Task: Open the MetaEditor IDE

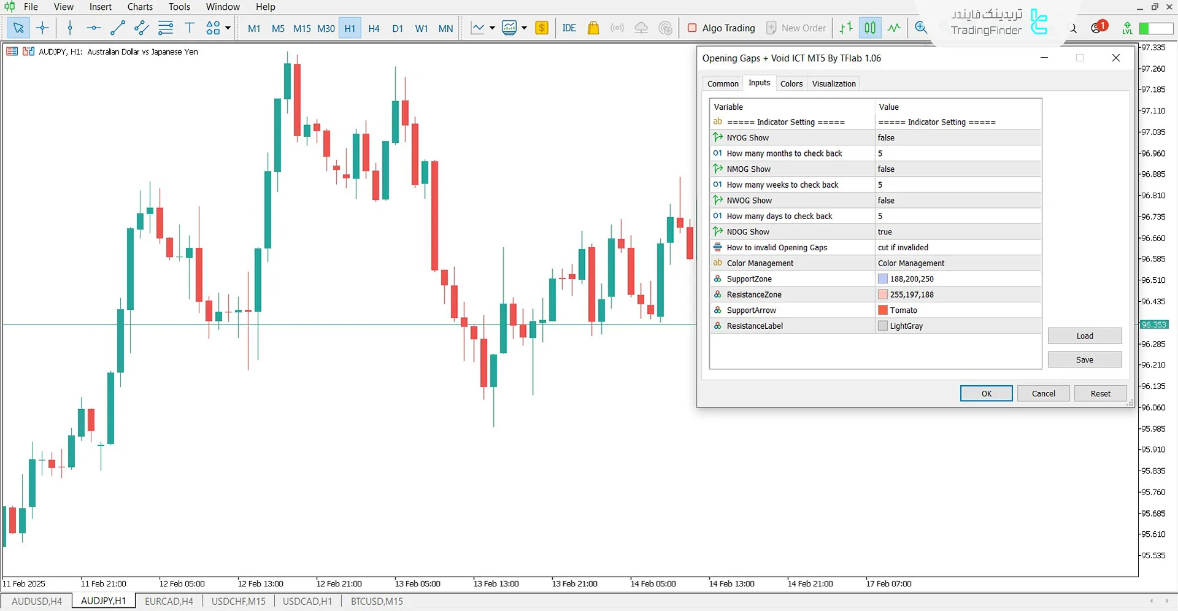Action: click(x=569, y=28)
